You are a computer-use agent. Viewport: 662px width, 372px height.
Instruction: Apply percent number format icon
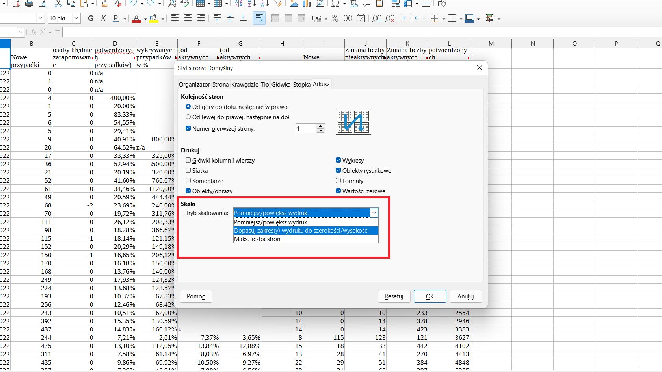(335, 19)
